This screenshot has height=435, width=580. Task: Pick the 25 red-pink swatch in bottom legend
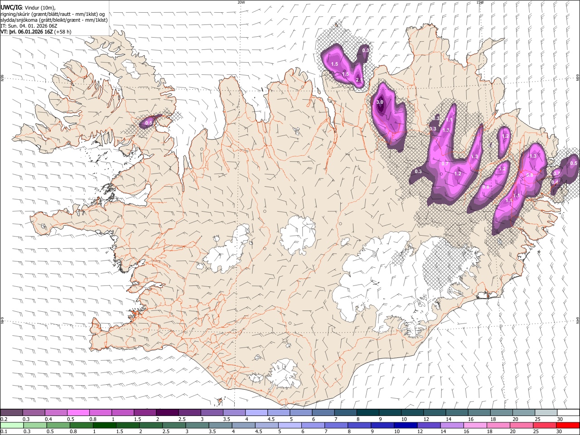(x=545, y=425)
